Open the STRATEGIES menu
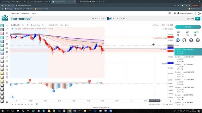This screenshot has height=113, width=202. pos(15,13)
